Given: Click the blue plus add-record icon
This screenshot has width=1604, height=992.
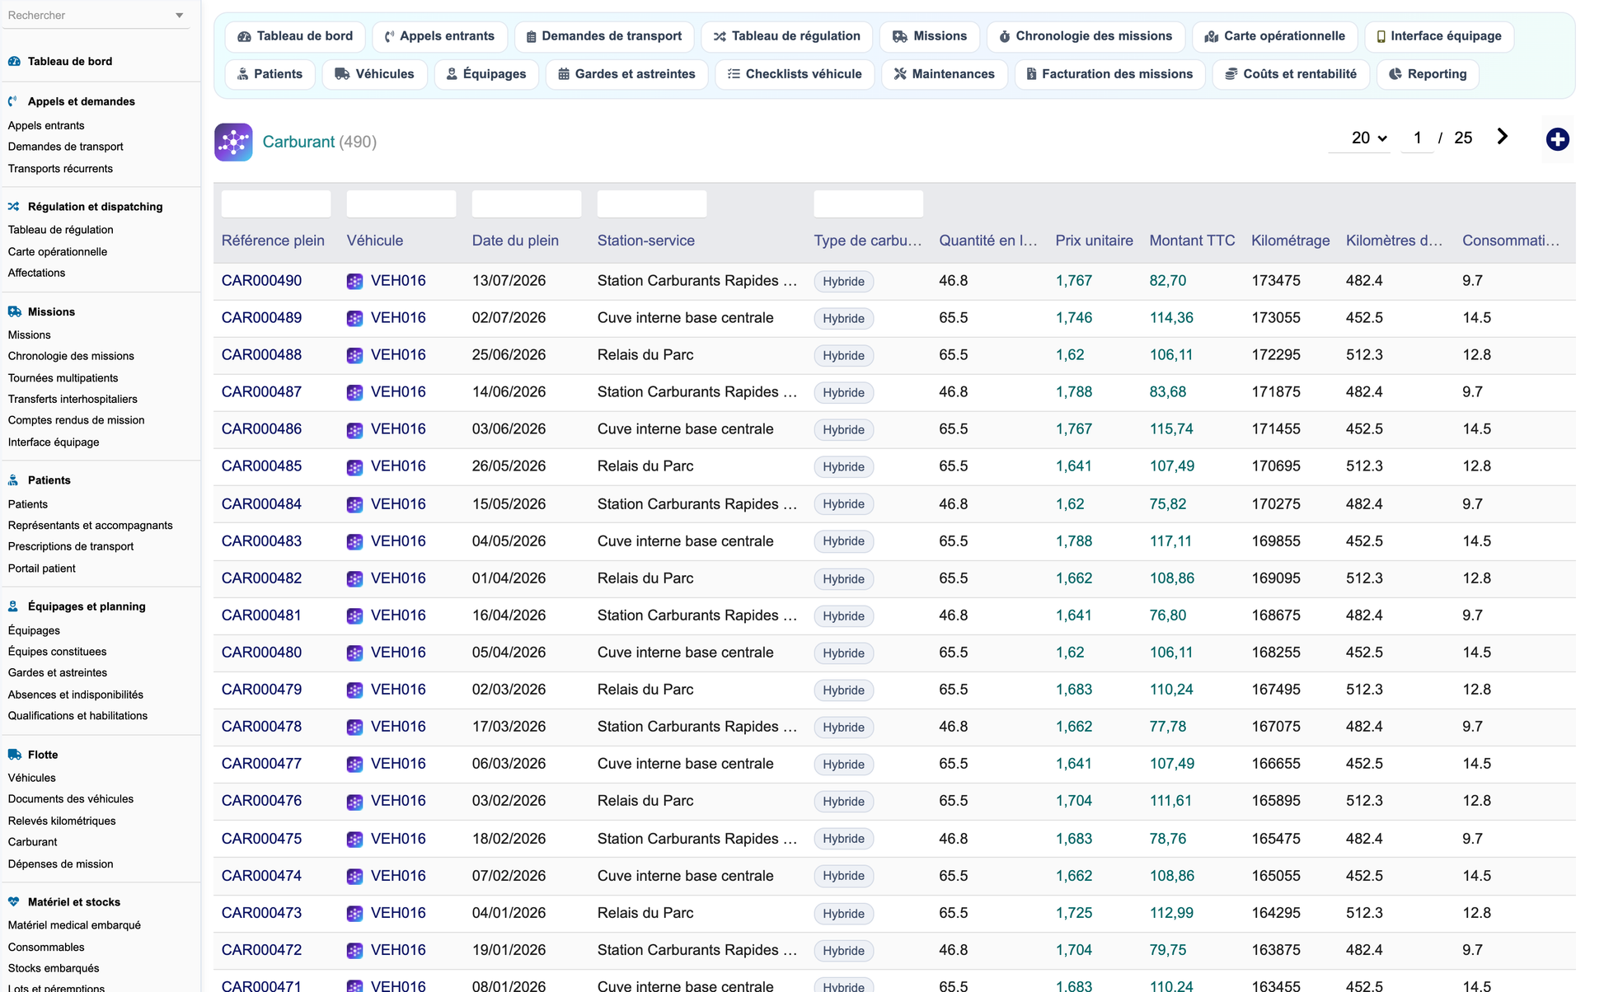Looking at the screenshot, I should [1557, 139].
